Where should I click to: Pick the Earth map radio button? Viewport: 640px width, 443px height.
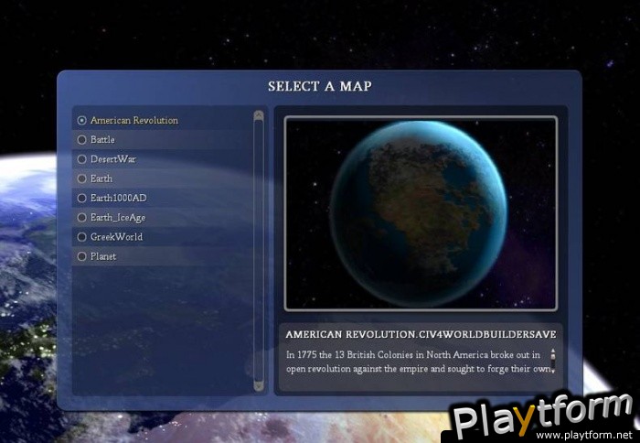81,178
